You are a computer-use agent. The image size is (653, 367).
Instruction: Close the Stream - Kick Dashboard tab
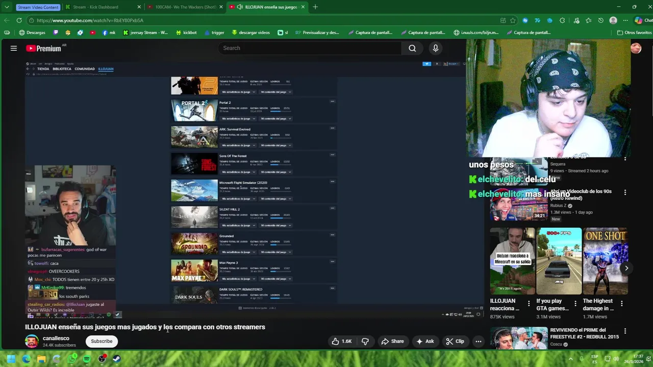coord(139,7)
